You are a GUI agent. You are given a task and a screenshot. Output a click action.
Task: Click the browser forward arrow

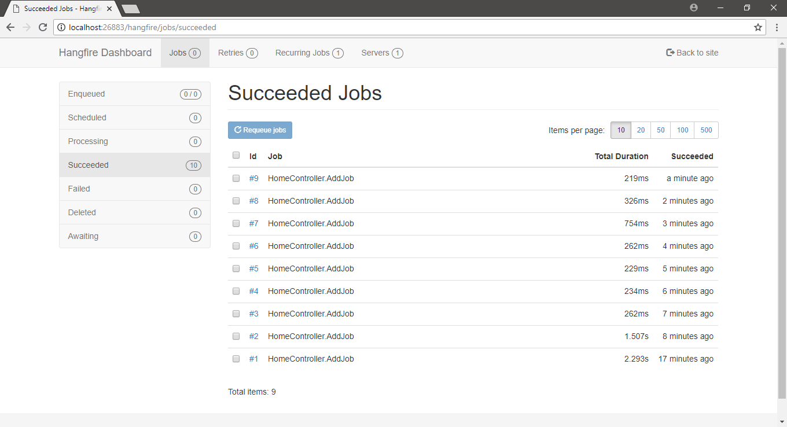[27, 27]
